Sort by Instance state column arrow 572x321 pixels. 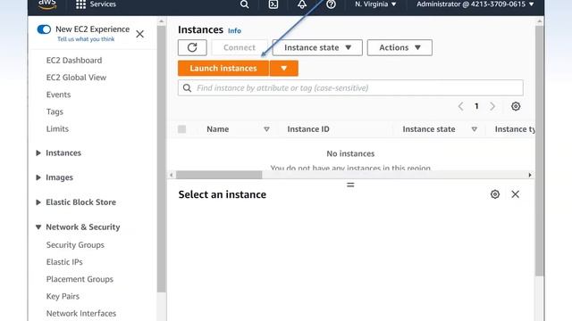pos(475,129)
